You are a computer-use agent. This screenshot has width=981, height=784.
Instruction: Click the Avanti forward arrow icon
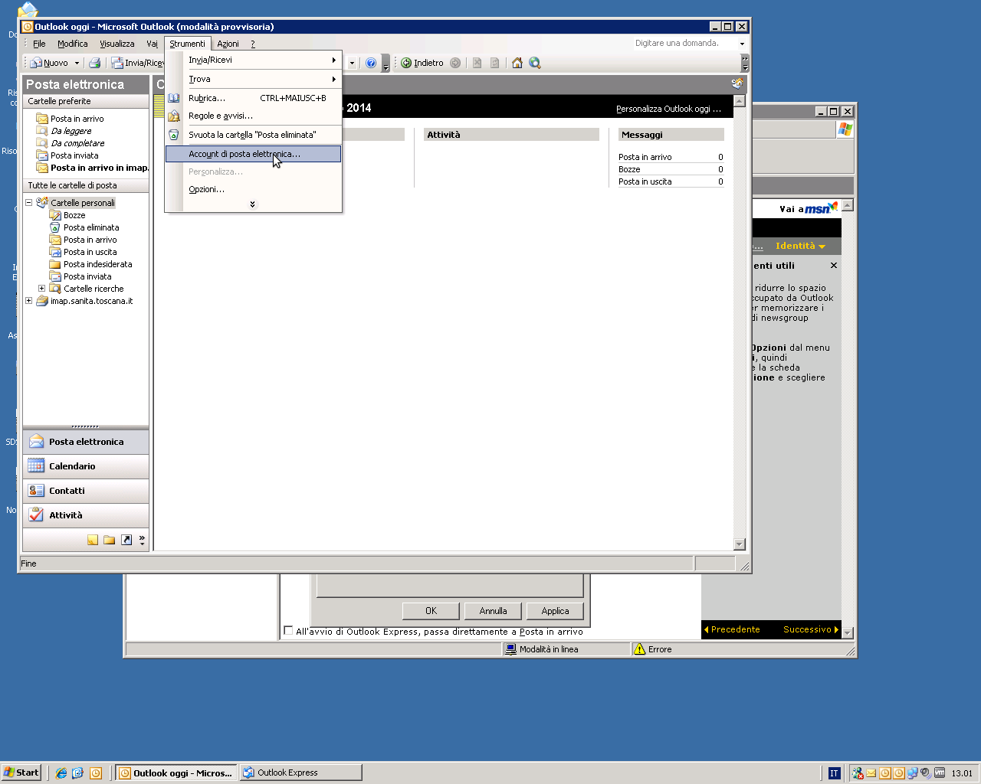pyautogui.click(x=455, y=63)
